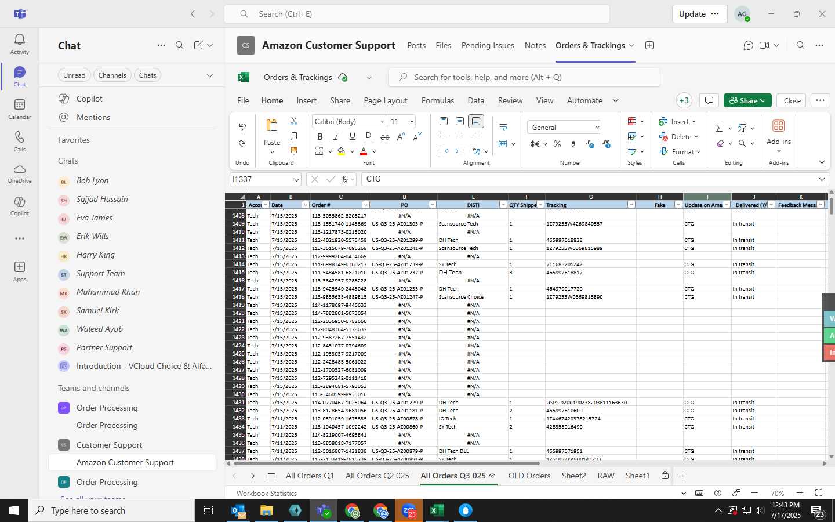Click the Cut scissors icon

tap(294, 121)
